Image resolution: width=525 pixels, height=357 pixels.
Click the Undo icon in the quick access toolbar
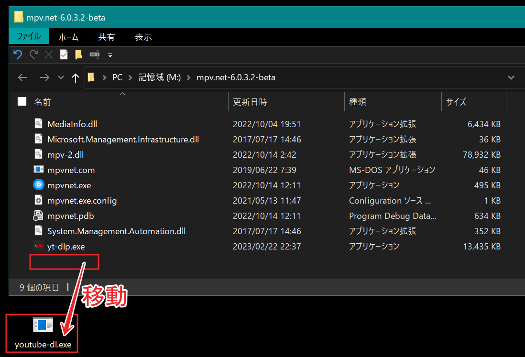18,54
